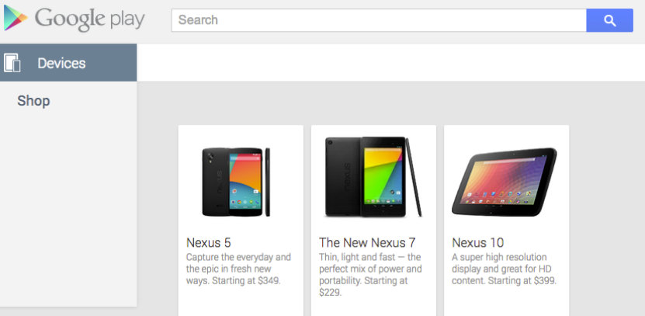Select the Nexus 5 description text
The width and height of the screenshot is (645, 316).
pyautogui.click(x=238, y=269)
